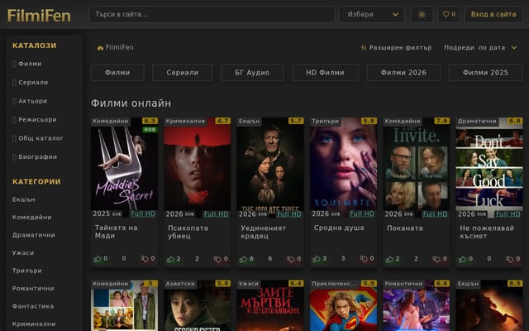Click the Азиатски genre tag on second-row poster
Viewport: 529px width, 331px height.
180,284
